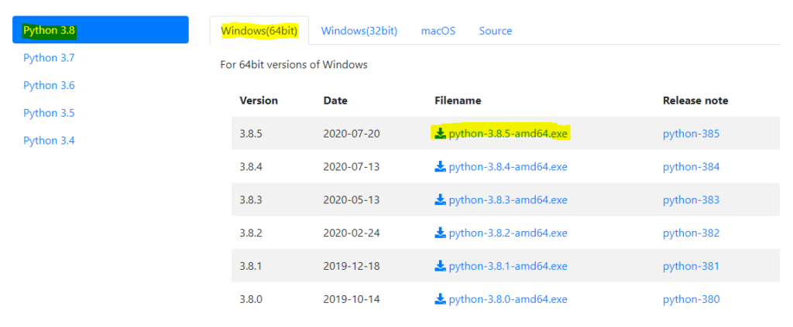Open python-384 release note link

(x=691, y=167)
